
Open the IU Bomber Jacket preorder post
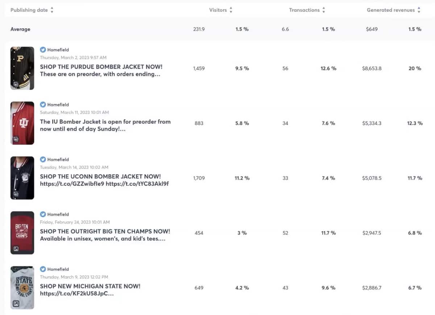click(105, 122)
